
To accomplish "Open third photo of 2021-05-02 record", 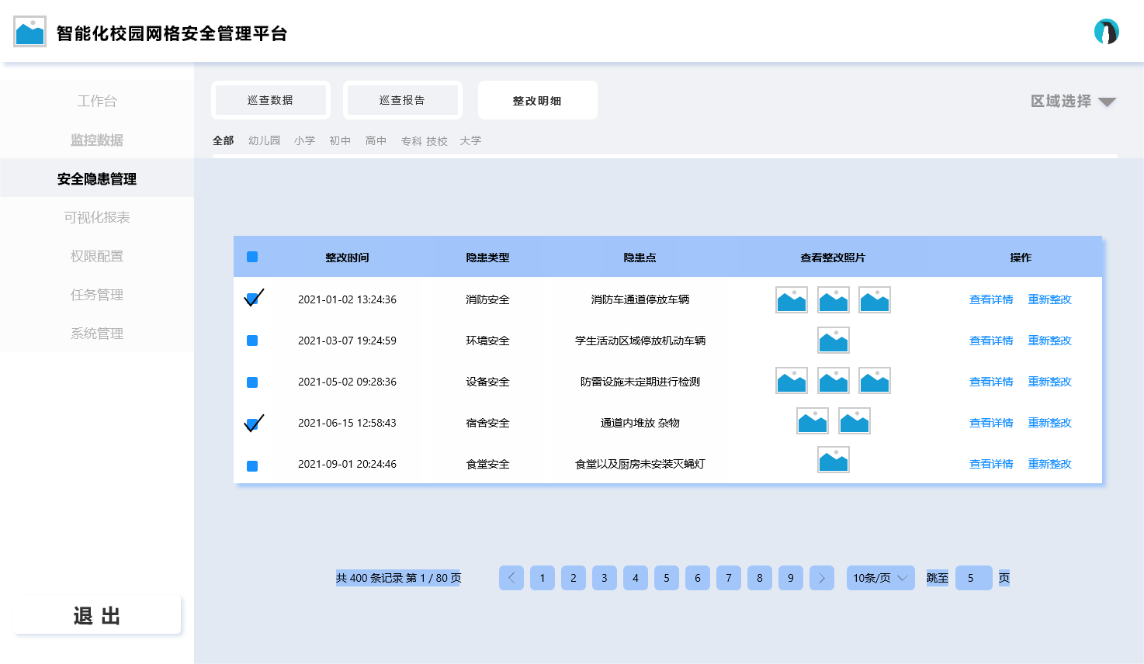I will pos(875,380).
